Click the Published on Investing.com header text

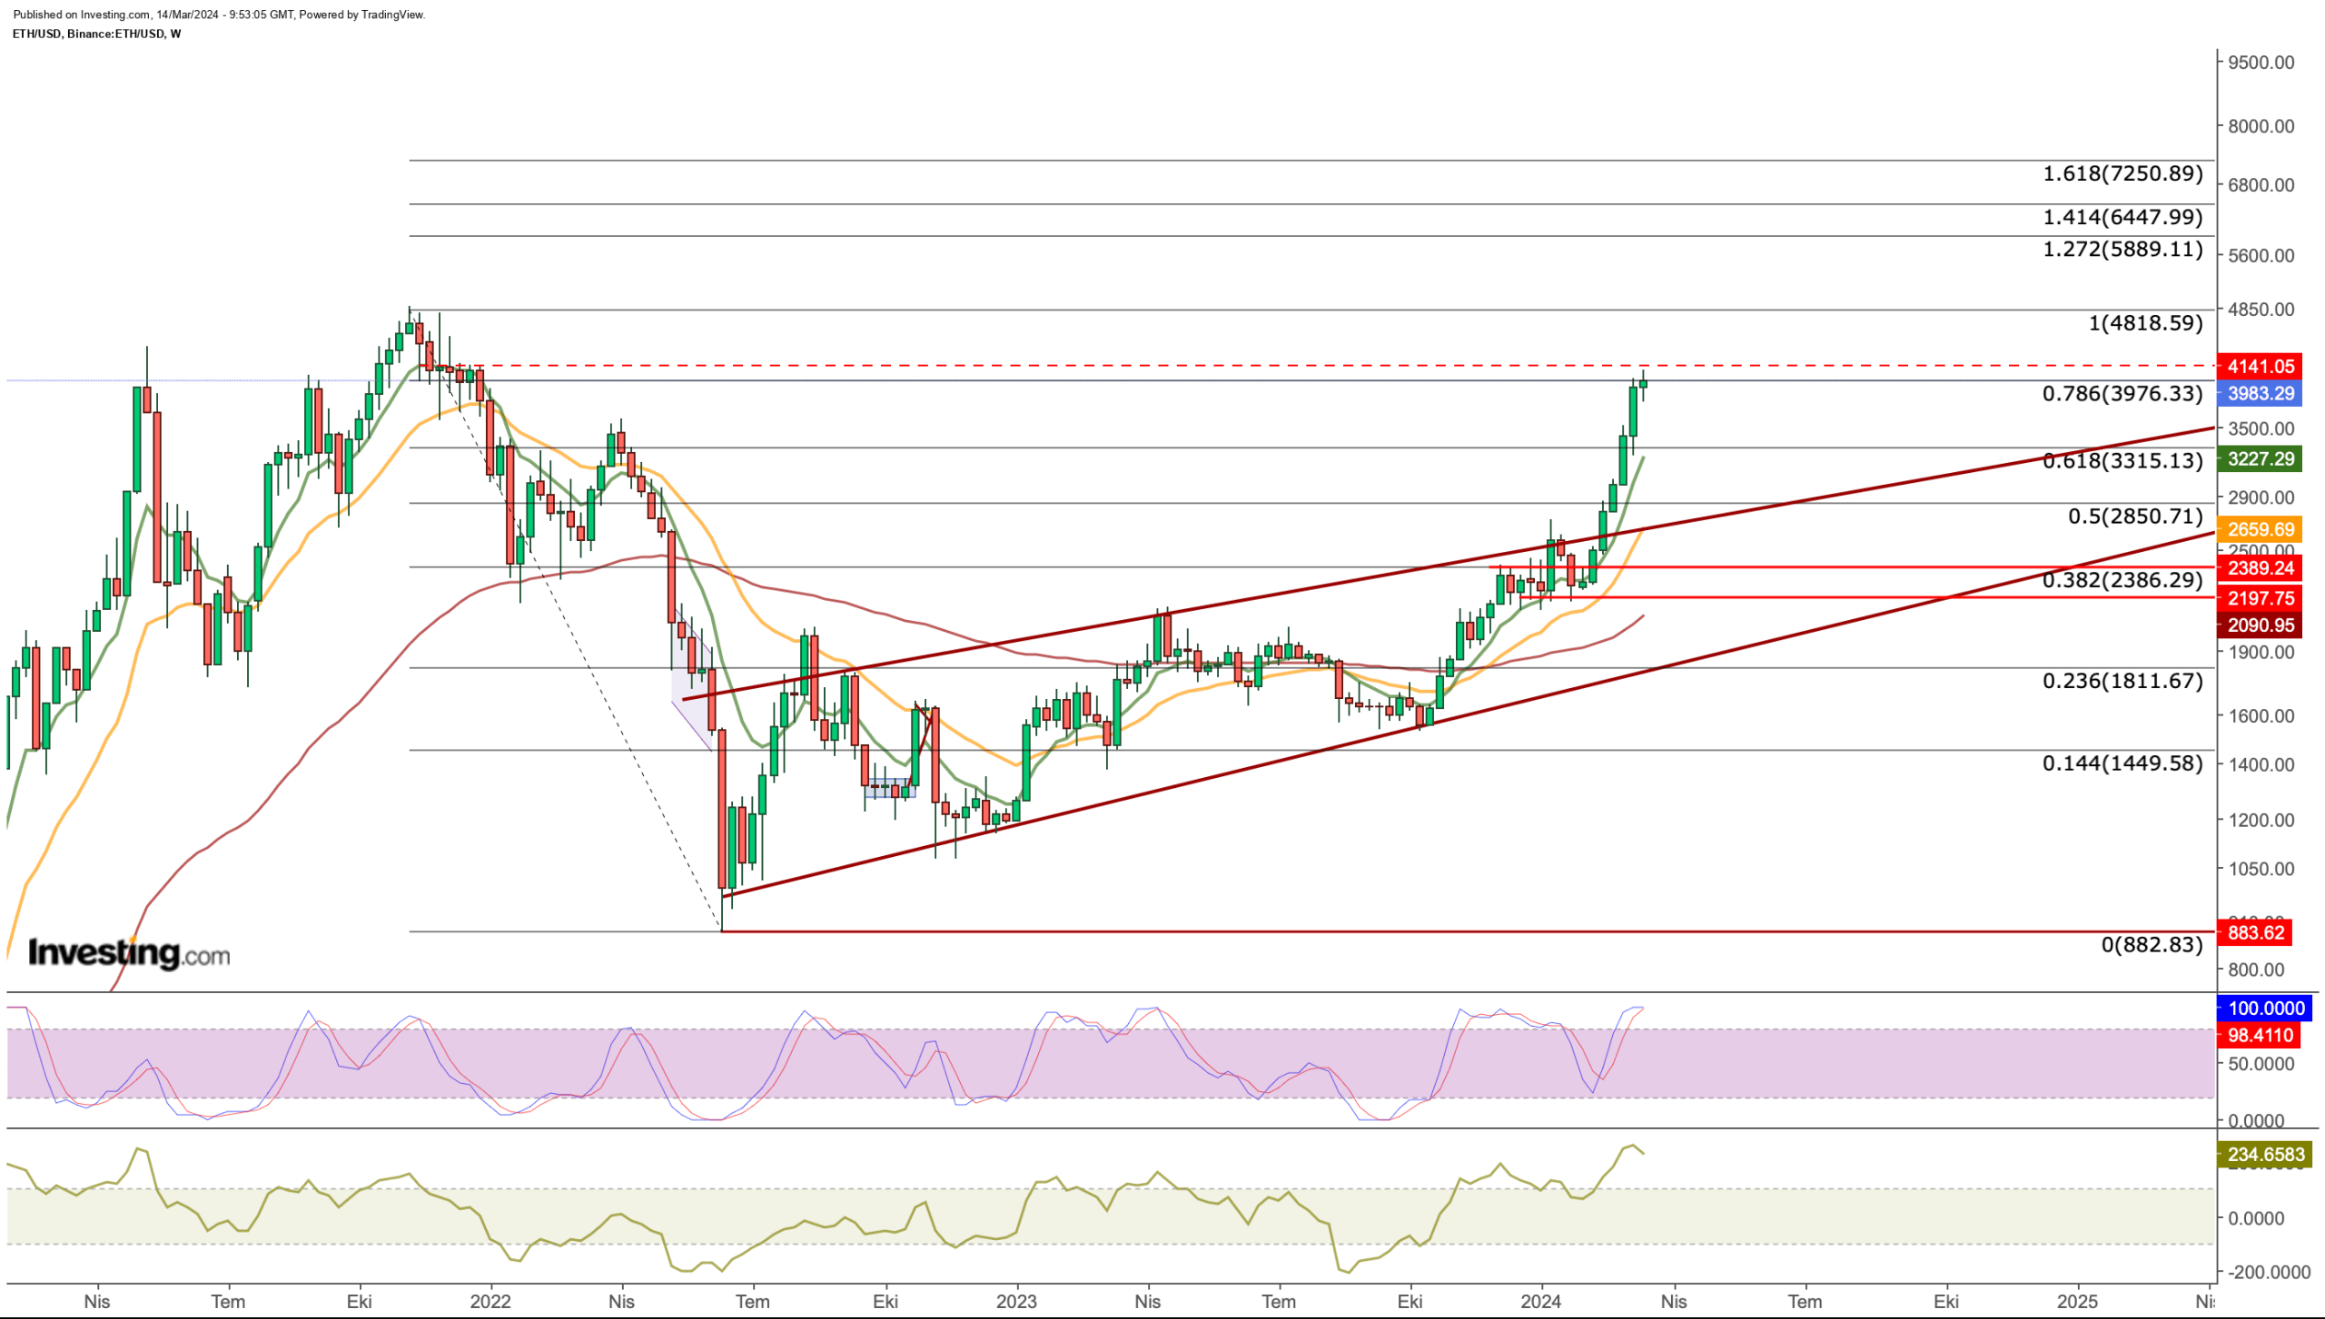[x=219, y=15]
